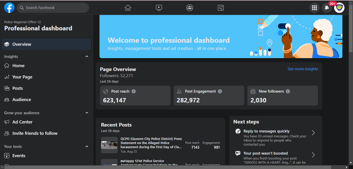Viewport: 353px width, 169px height.
Task: Click chevron beside Your post wasn't boosted
Action: point(313,155)
